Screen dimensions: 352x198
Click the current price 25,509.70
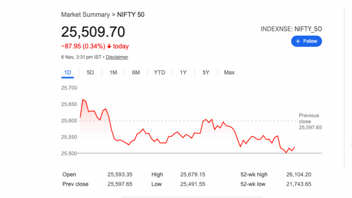(x=93, y=32)
